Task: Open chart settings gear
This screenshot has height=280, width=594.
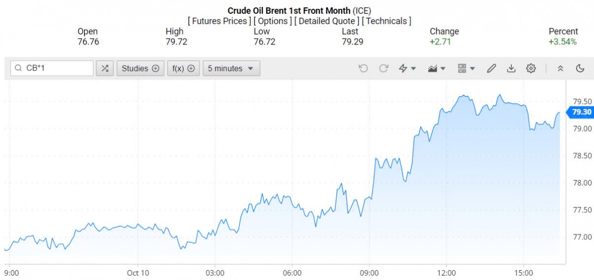Action: [531, 69]
